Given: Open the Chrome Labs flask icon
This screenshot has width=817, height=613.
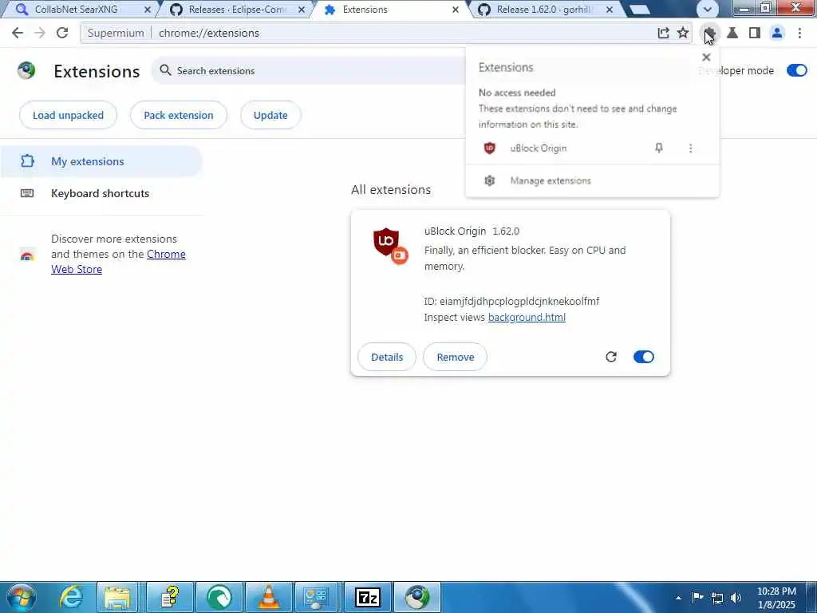Looking at the screenshot, I should pos(732,33).
